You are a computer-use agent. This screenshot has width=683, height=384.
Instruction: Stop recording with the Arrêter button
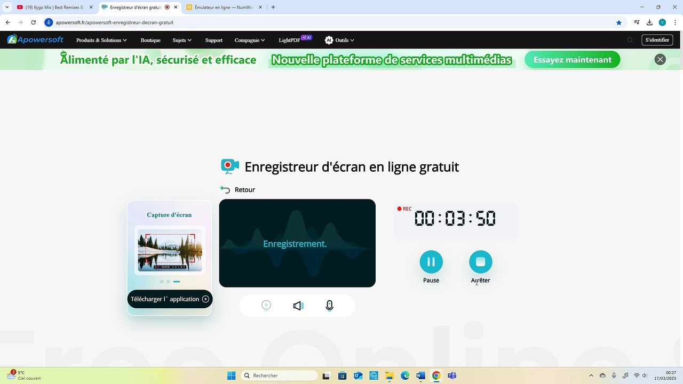(x=480, y=262)
